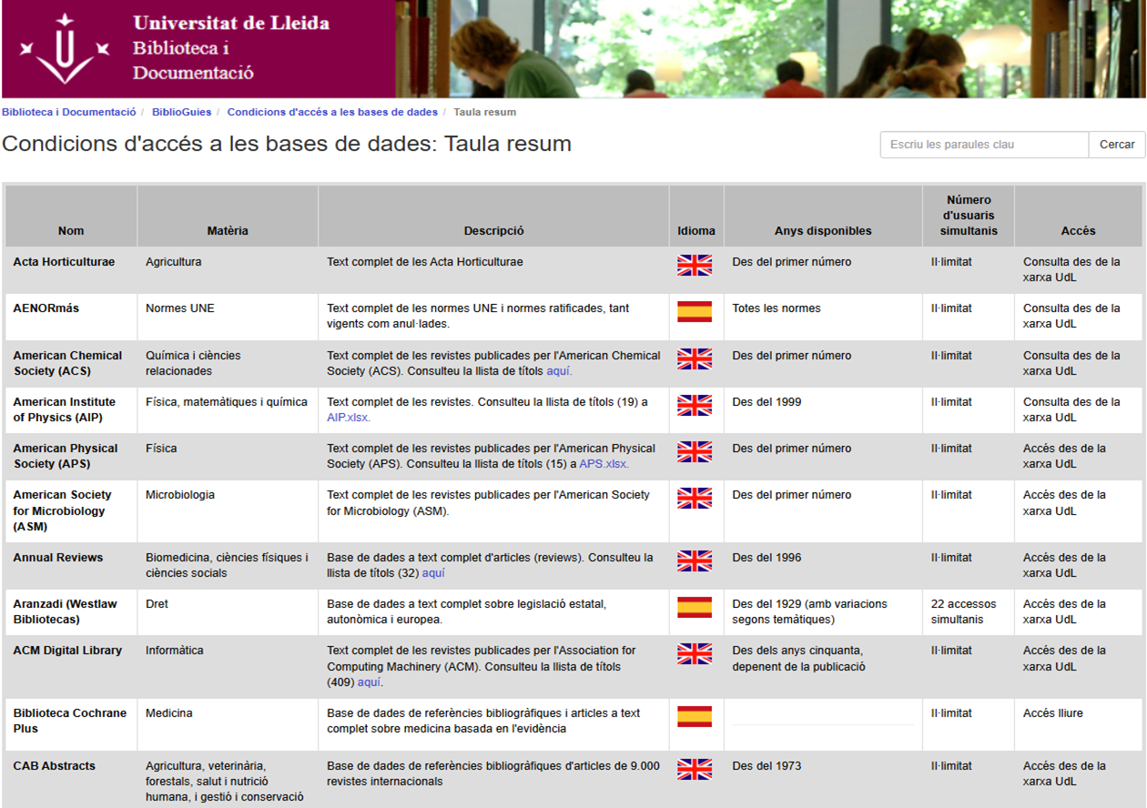Viewport: 1147px width, 808px height.
Task: Click the Nom column header
Action: (x=70, y=230)
